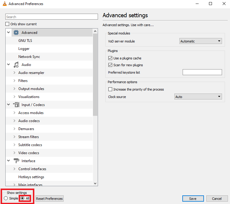Select the All settings radio button
The image size is (230, 204).
click(22, 198)
